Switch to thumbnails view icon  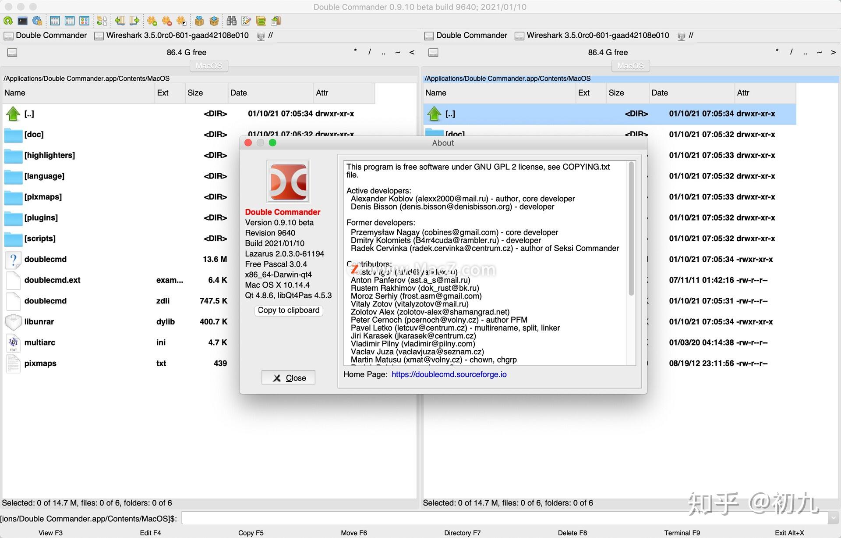[x=85, y=21]
